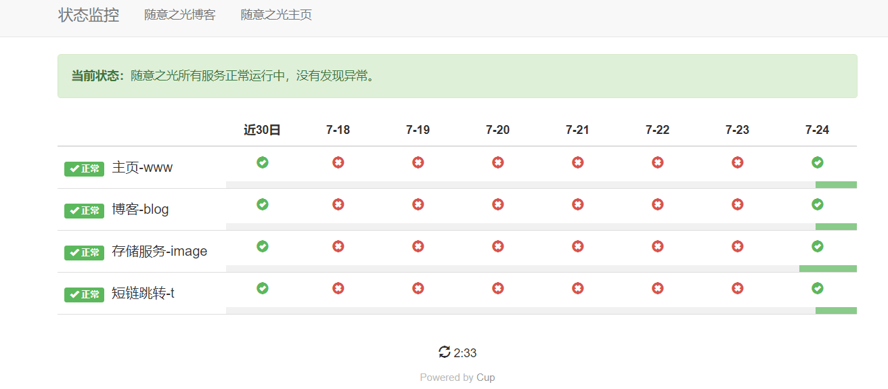Click the 近30日 column header
888x389 pixels.
coord(262,130)
